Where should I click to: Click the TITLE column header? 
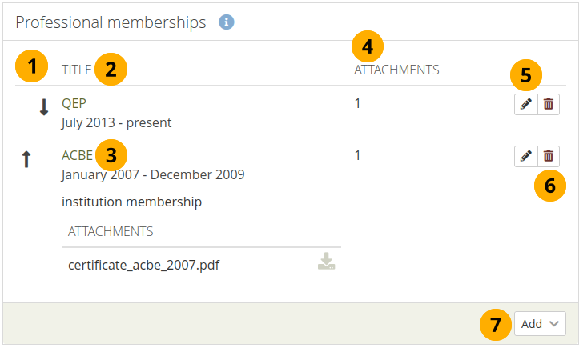pos(76,70)
